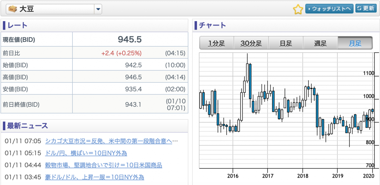Click the 最新ニュース section header

click(x=27, y=126)
